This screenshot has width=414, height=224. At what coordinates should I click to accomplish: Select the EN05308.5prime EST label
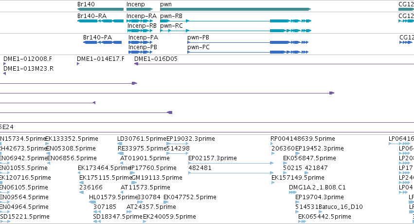click(x=71, y=149)
